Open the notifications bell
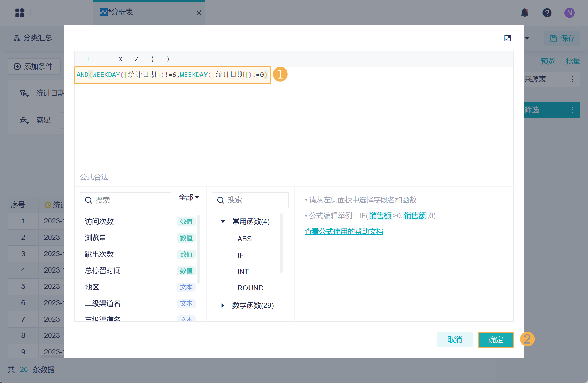Screen dimensions: 588x383 (525, 13)
